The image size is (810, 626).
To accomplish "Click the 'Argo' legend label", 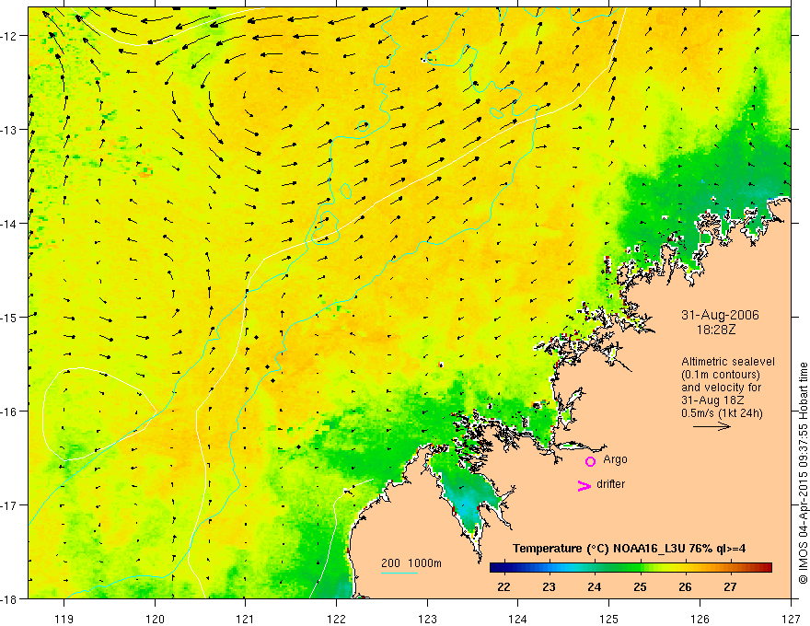I will (x=615, y=459).
